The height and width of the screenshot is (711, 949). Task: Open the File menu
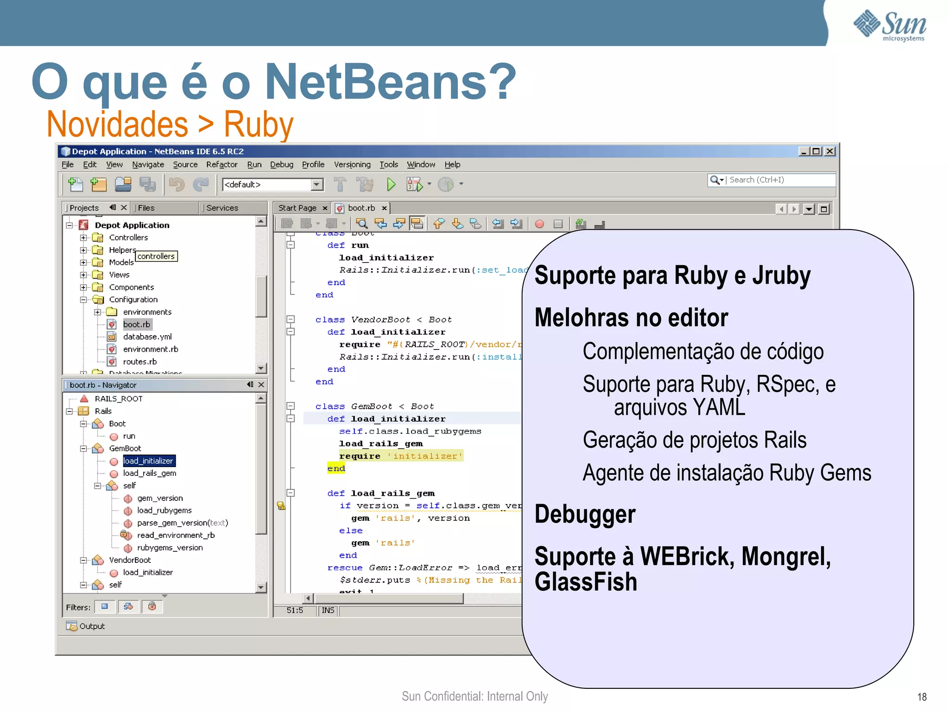click(x=68, y=164)
